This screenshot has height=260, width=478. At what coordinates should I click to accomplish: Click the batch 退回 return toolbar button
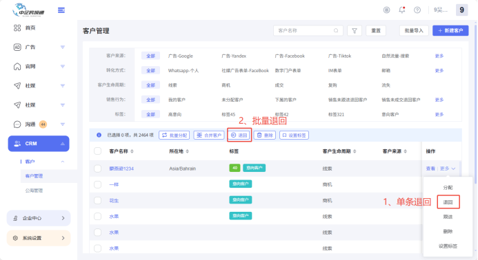pos(239,136)
